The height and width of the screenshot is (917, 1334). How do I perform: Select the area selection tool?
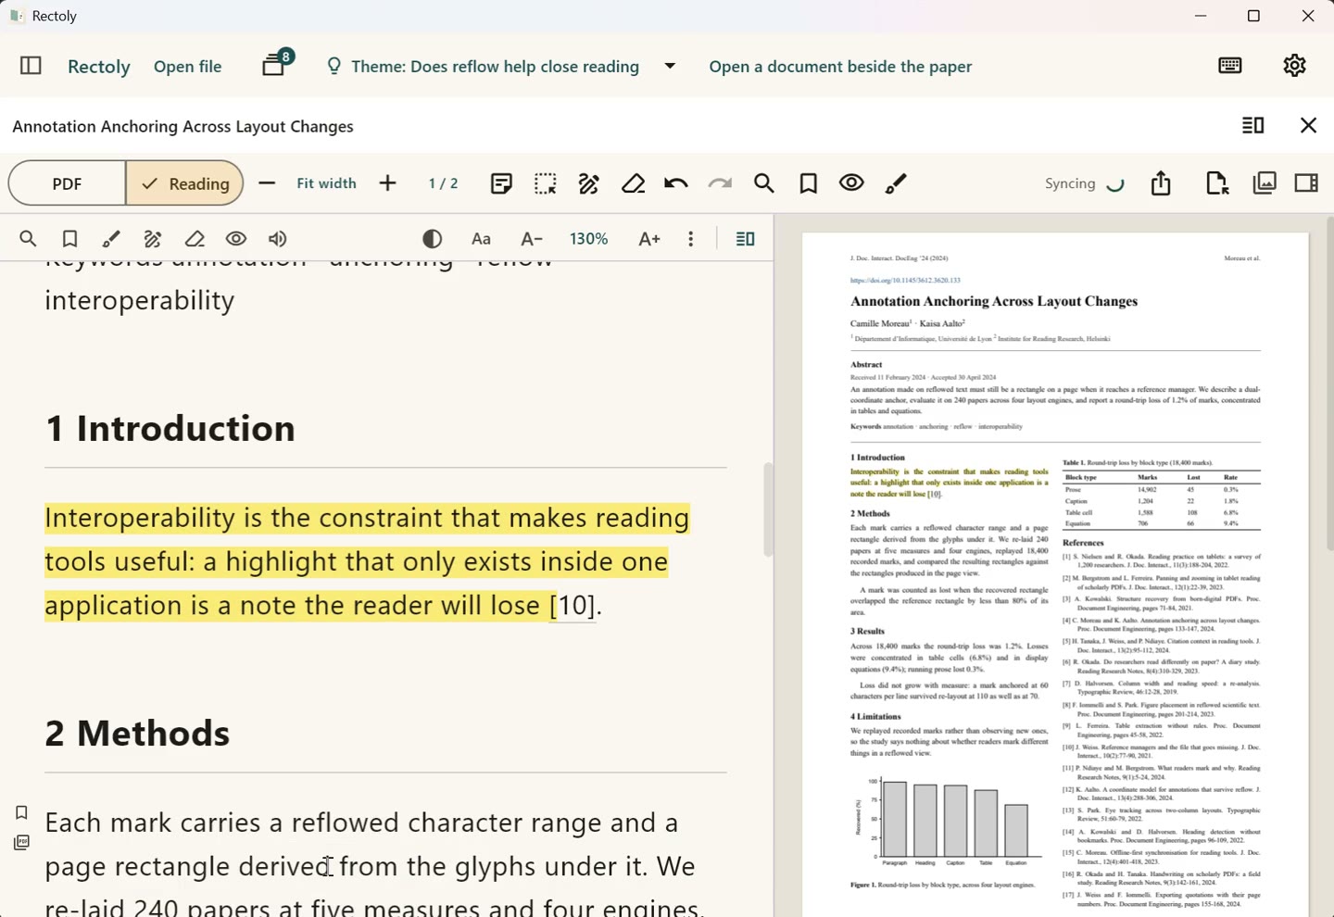click(546, 183)
